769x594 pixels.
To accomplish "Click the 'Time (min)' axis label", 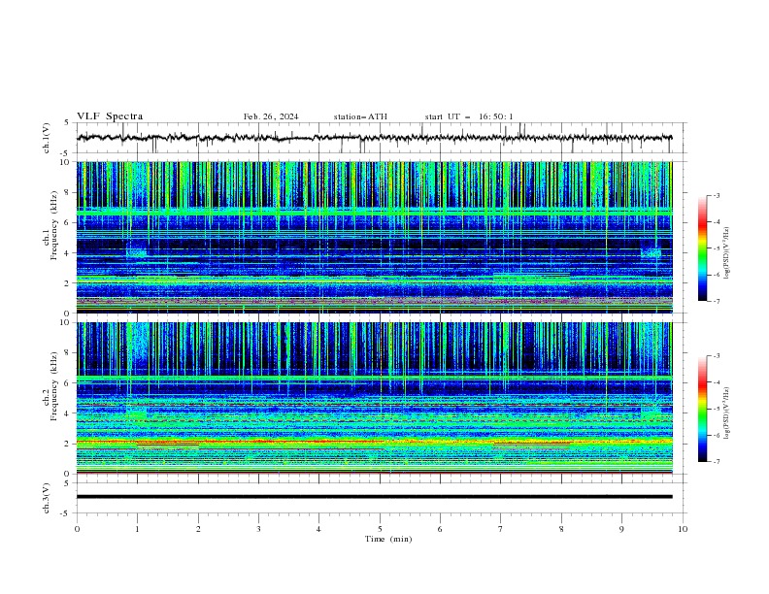I will 388,539.
